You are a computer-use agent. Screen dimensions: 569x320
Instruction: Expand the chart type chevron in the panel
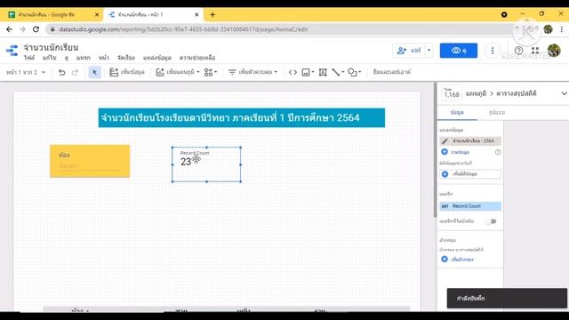pos(564,93)
